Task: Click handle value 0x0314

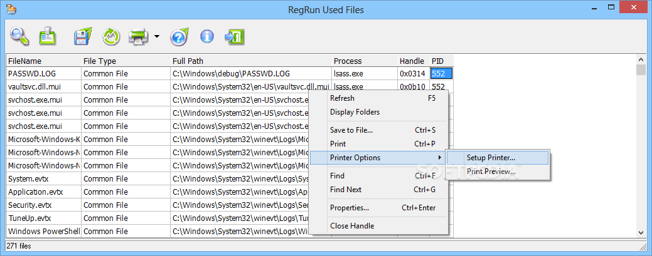Action: (x=414, y=74)
